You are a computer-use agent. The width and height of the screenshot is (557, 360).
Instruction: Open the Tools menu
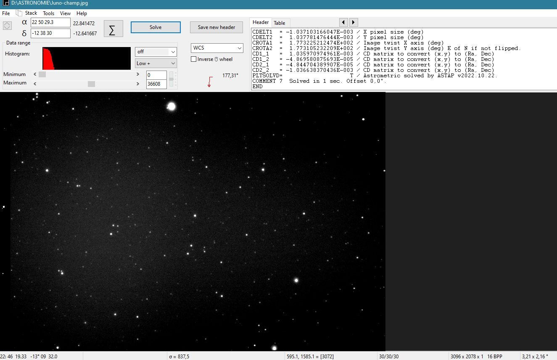click(49, 13)
